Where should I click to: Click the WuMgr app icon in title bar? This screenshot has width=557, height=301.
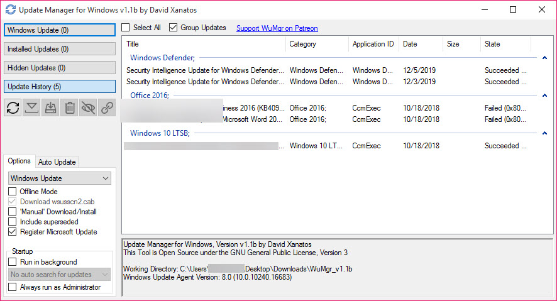[x=11, y=9]
